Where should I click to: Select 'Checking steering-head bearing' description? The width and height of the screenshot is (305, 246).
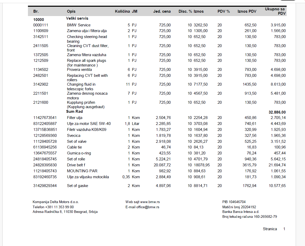point(87,39)
